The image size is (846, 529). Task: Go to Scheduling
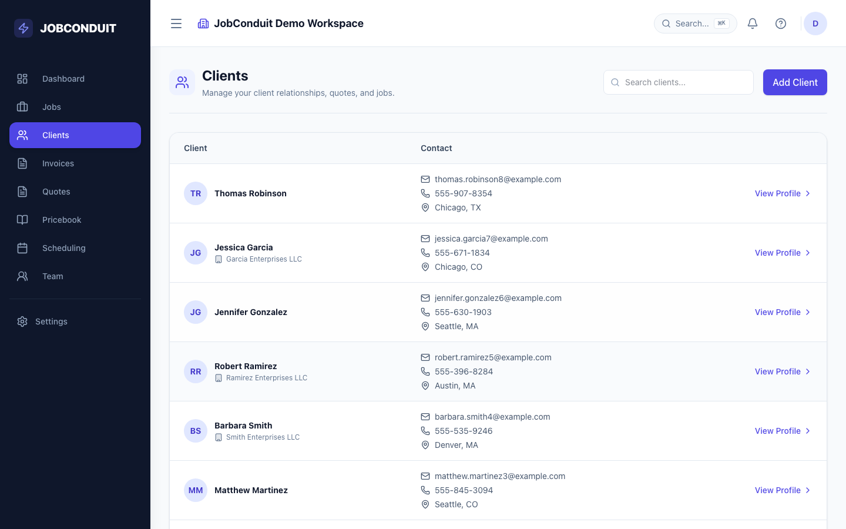pyautogui.click(x=75, y=248)
